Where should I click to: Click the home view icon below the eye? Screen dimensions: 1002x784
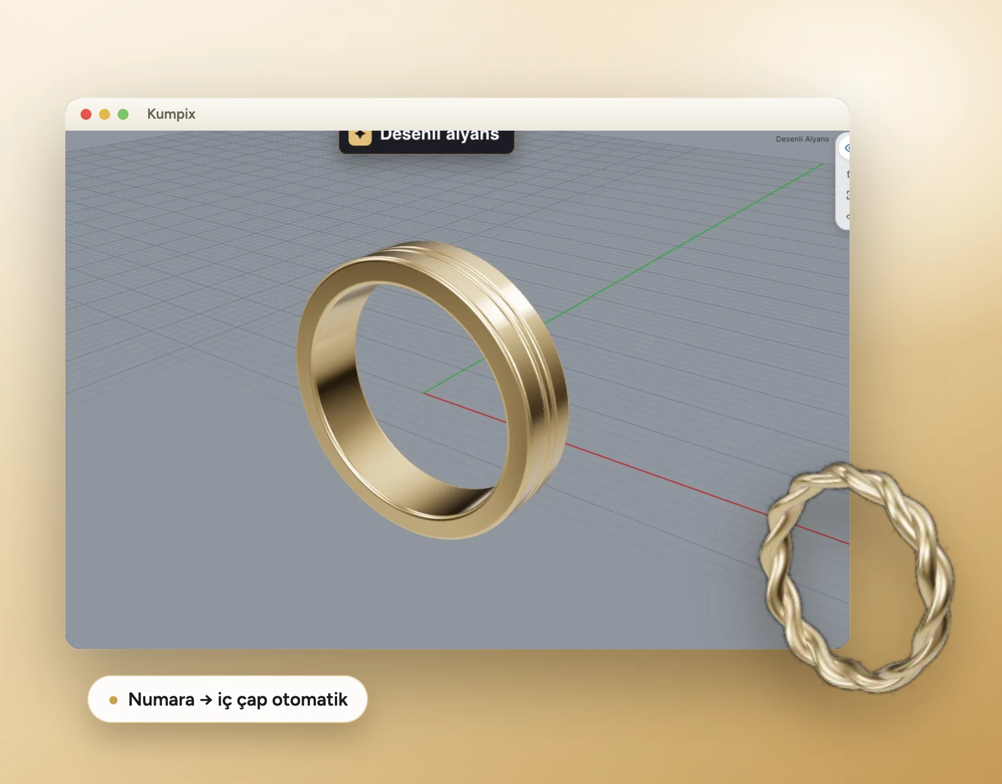(848, 174)
